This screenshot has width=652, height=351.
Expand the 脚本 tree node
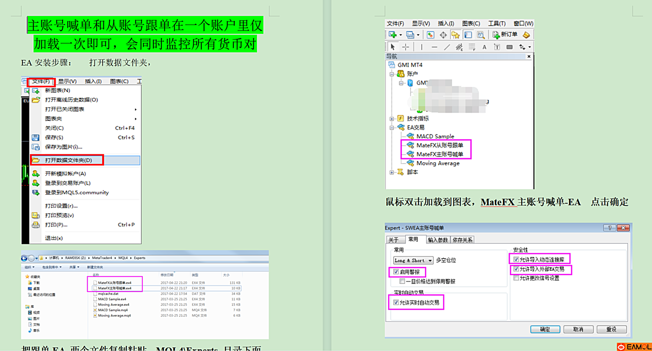pos(392,172)
